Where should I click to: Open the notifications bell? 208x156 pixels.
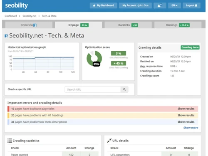click(x=160, y=5)
